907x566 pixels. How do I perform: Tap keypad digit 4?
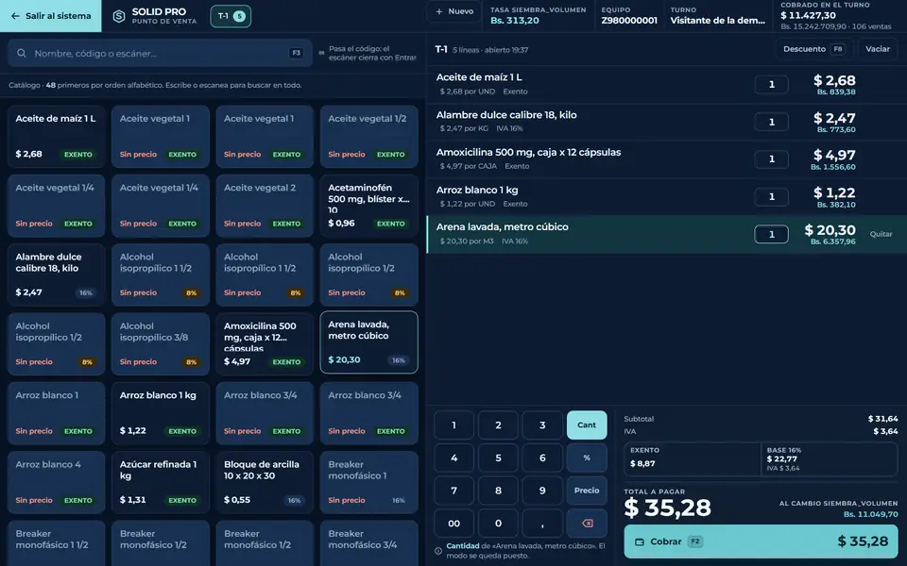(x=454, y=458)
